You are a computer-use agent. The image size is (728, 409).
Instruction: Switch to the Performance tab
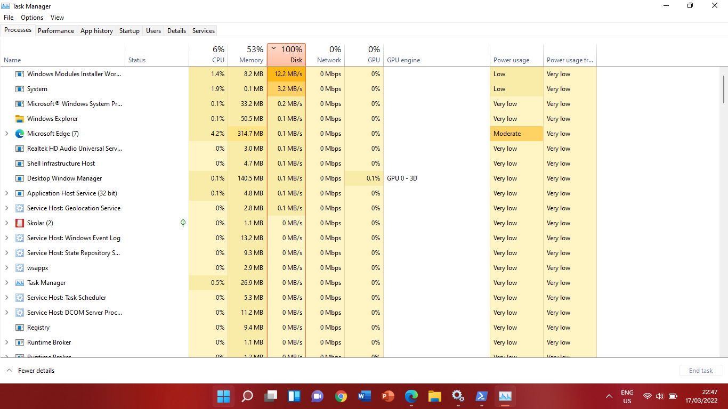(56, 31)
